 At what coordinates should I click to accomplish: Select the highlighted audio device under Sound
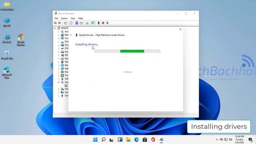tap(66, 86)
